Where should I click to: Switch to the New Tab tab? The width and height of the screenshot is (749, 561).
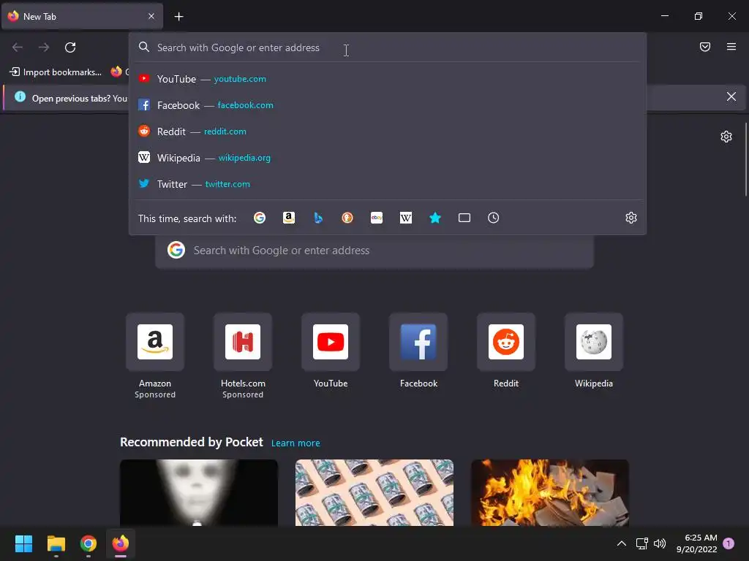(x=82, y=16)
